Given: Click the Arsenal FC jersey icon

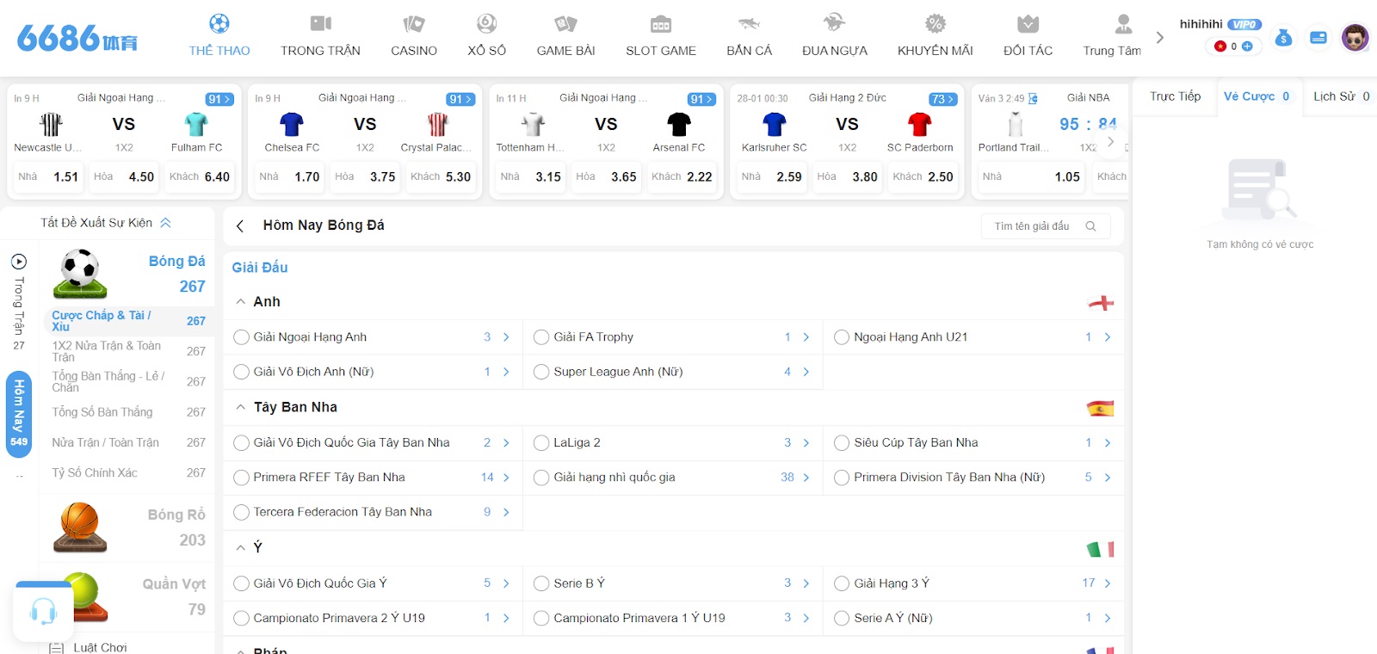Looking at the screenshot, I should pyautogui.click(x=679, y=125).
